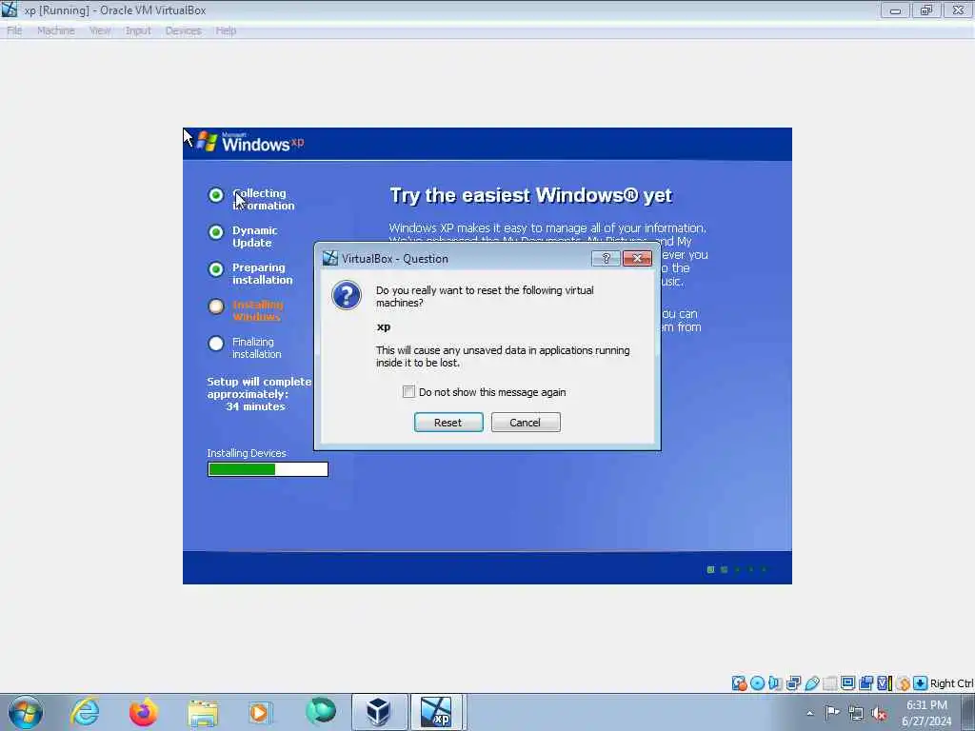Image resolution: width=975 pixels, height=731 pixels.
Task: Click the Finalizing installation step indicator
Action: 216,343
